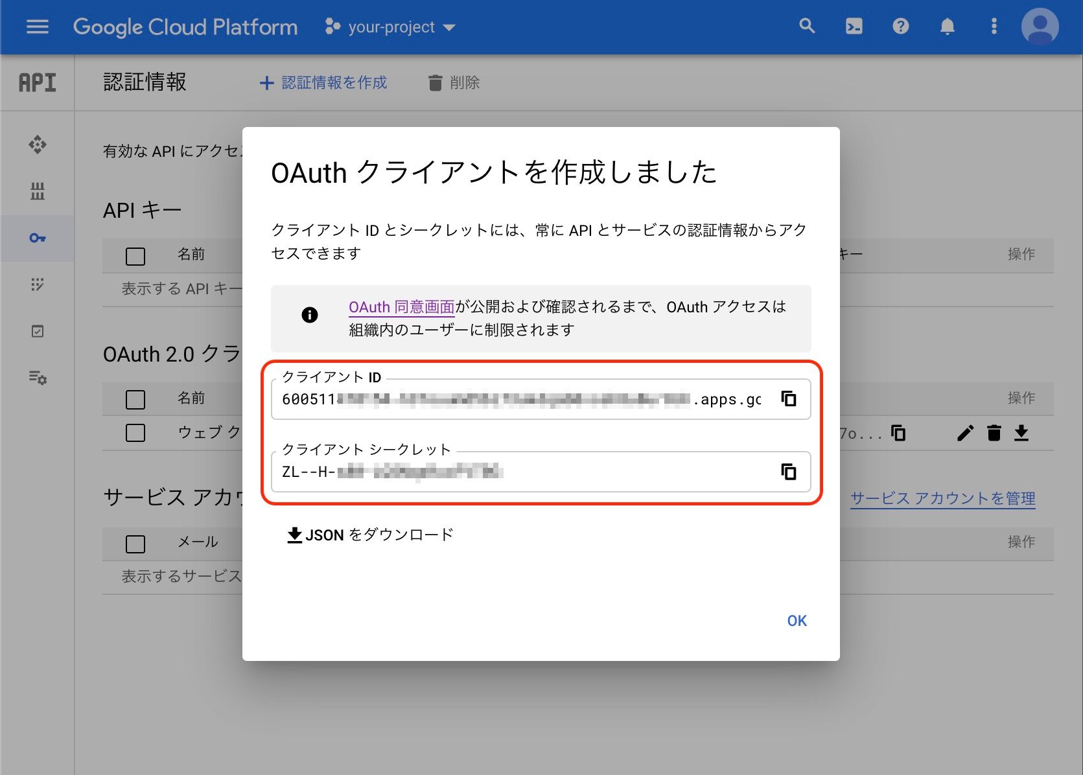The image size is (1083, 775).
Task: Click the クライアント シークレット field
Action: pos(541,472)
